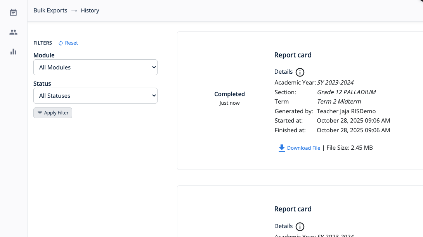Click the circular refresh icon next to Reset

[x=61, y=43]
